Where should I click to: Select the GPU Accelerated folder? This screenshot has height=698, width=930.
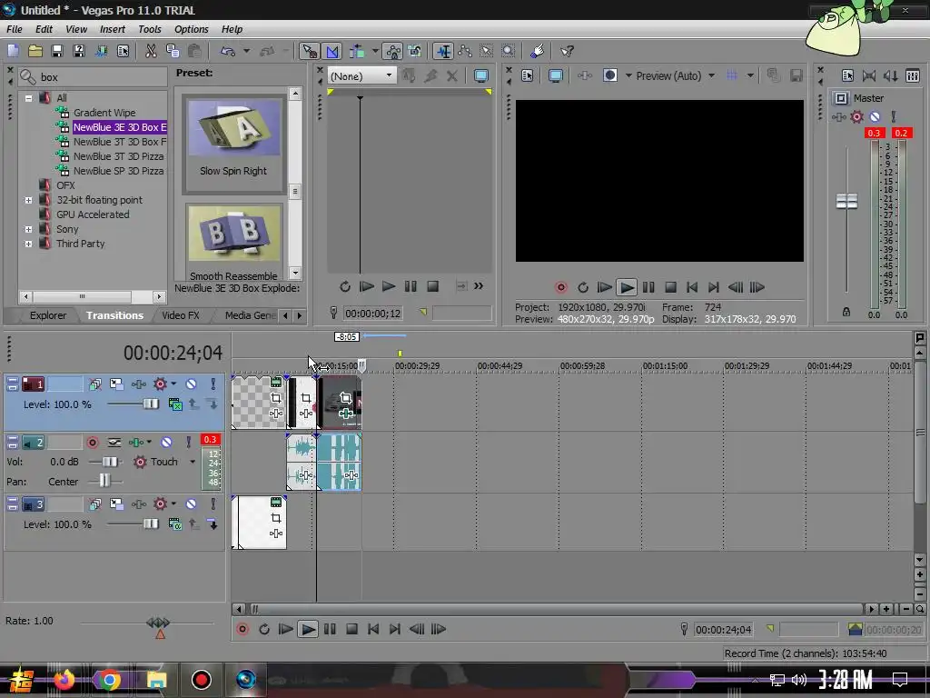[x=93, y=214]
